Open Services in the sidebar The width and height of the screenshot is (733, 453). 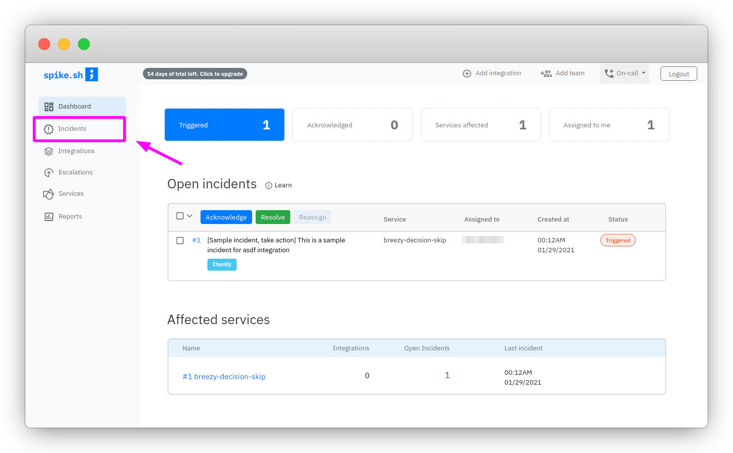coord(71,194)
